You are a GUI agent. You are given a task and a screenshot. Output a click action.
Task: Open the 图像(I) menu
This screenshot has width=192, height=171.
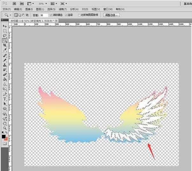(x=29, y=9)
